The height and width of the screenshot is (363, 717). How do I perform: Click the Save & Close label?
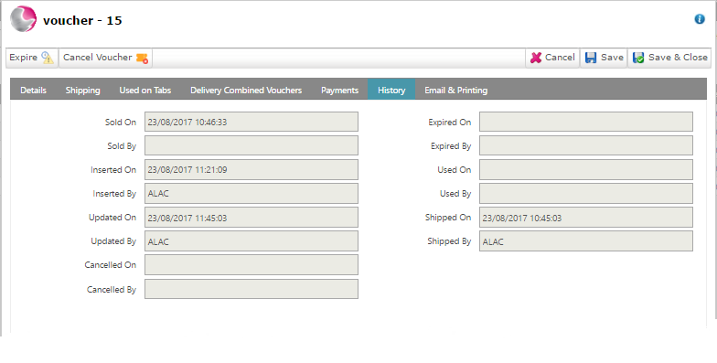click(x=678, y=58)
